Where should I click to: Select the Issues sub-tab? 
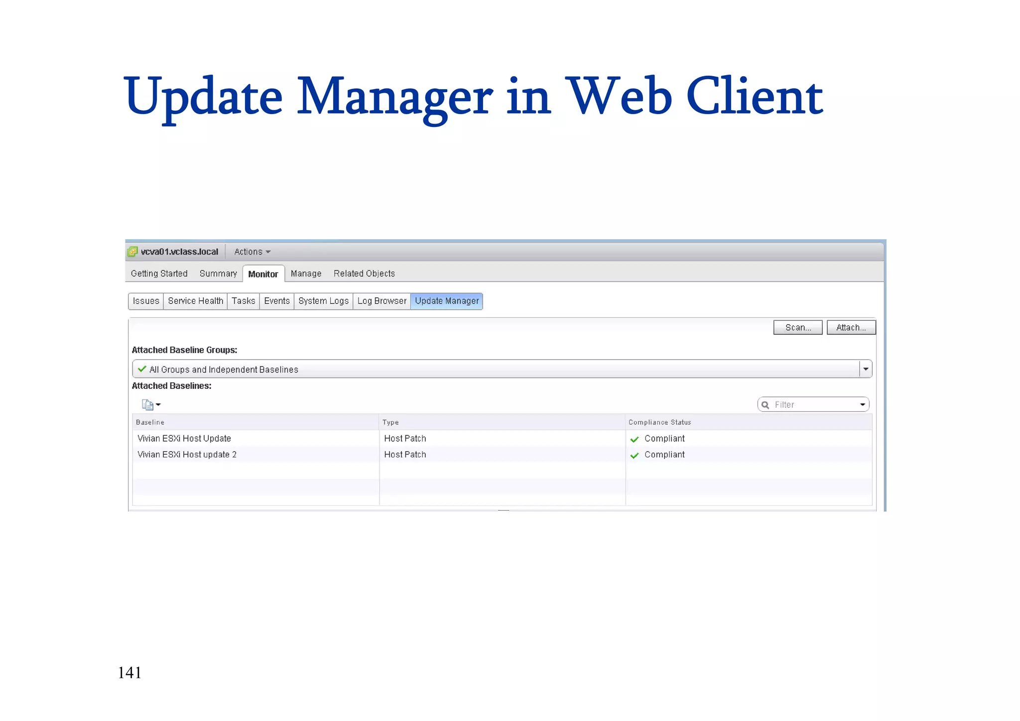(x=146, y=301)
